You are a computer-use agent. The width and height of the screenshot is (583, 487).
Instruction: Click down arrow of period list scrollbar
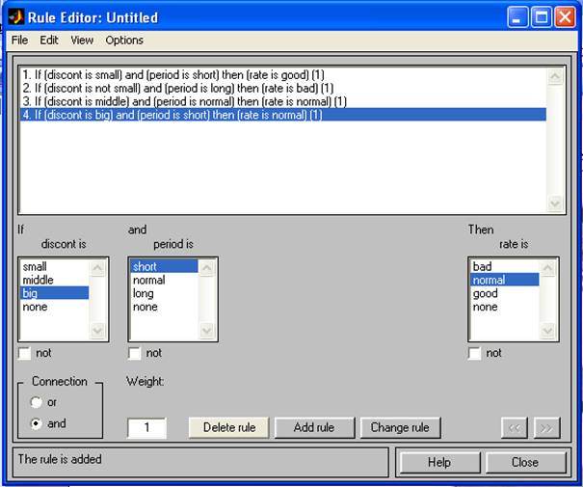207,331
